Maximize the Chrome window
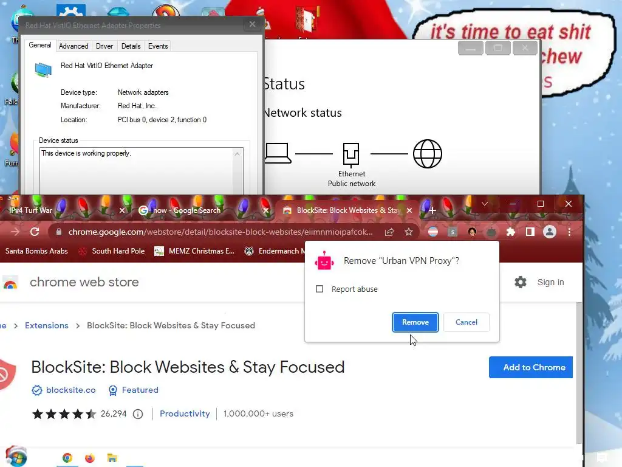The width and height of the screenshot is (622, 467). pos(540,204)
